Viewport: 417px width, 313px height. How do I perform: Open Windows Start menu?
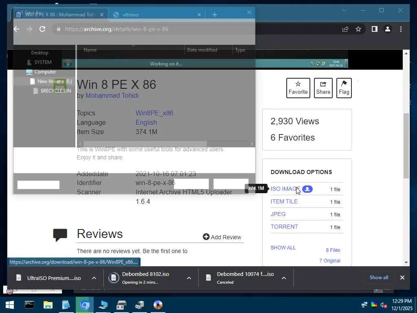click(x=10, y=305)
